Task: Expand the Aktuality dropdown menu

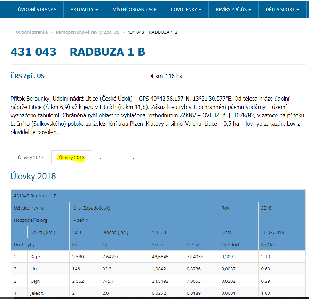Action: click(x=84, y=9)
